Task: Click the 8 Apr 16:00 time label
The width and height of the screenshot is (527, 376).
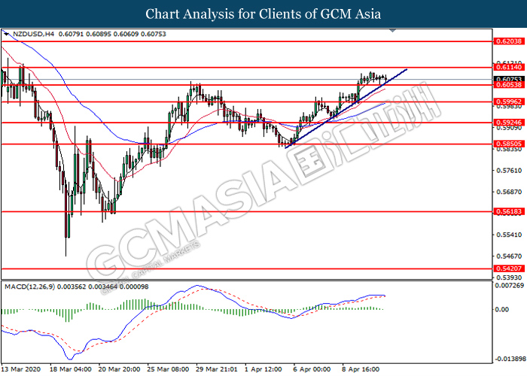Action: (x=361, y=369)
